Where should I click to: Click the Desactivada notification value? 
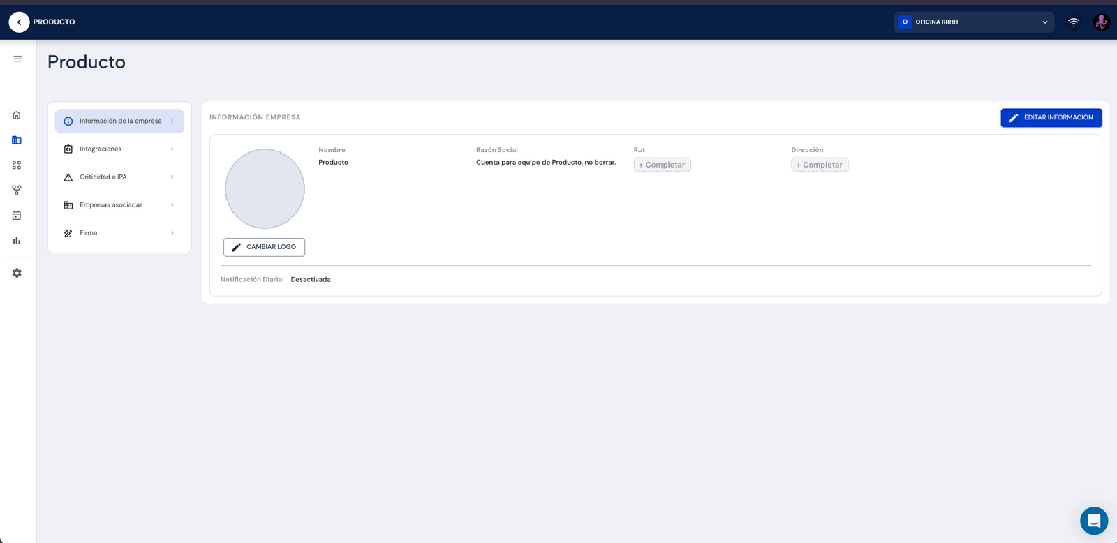click(x=311, y=280)
